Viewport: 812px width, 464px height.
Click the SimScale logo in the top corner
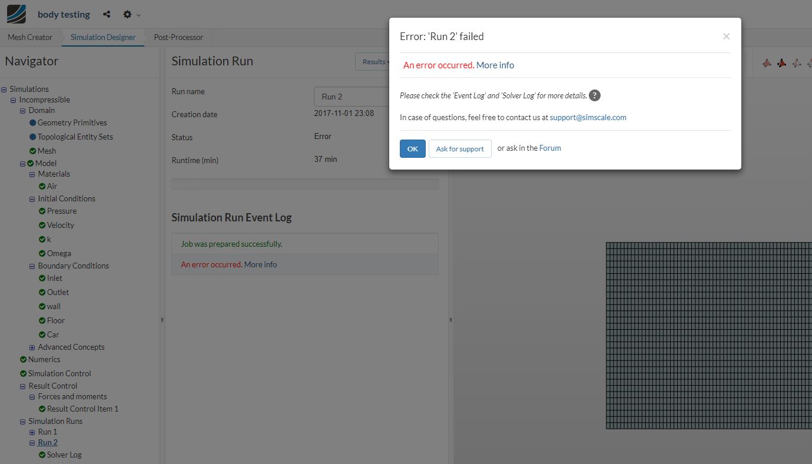click(x=15, y=14)
